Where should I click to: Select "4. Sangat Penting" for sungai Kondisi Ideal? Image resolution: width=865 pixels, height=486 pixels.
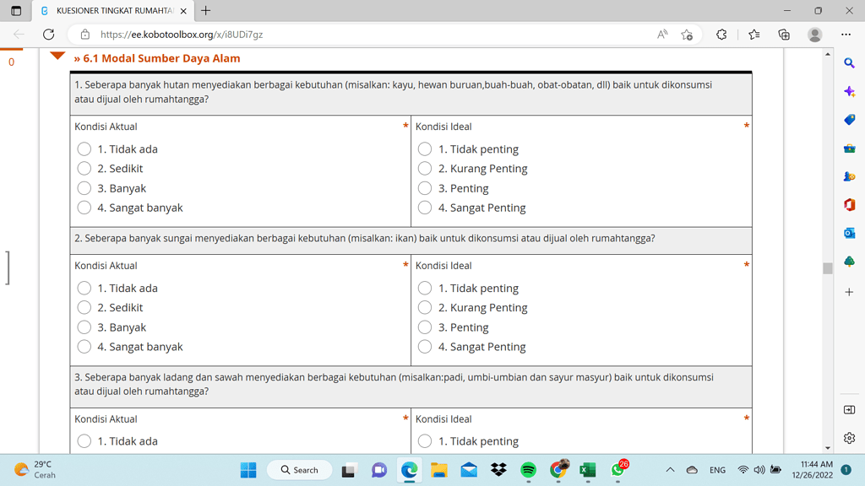click(424, 347)
